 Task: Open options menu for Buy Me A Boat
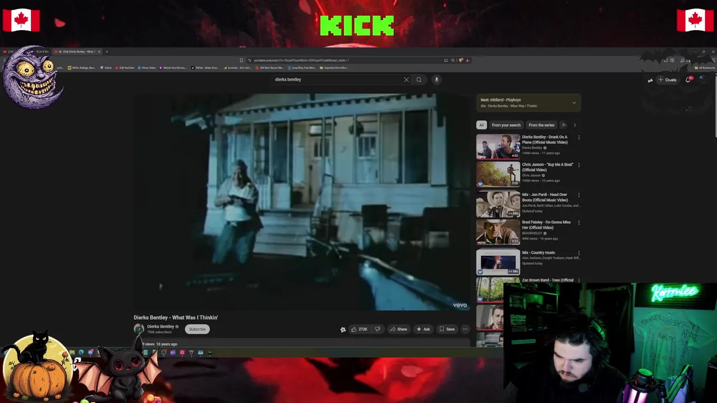click(x=579, y=165)
